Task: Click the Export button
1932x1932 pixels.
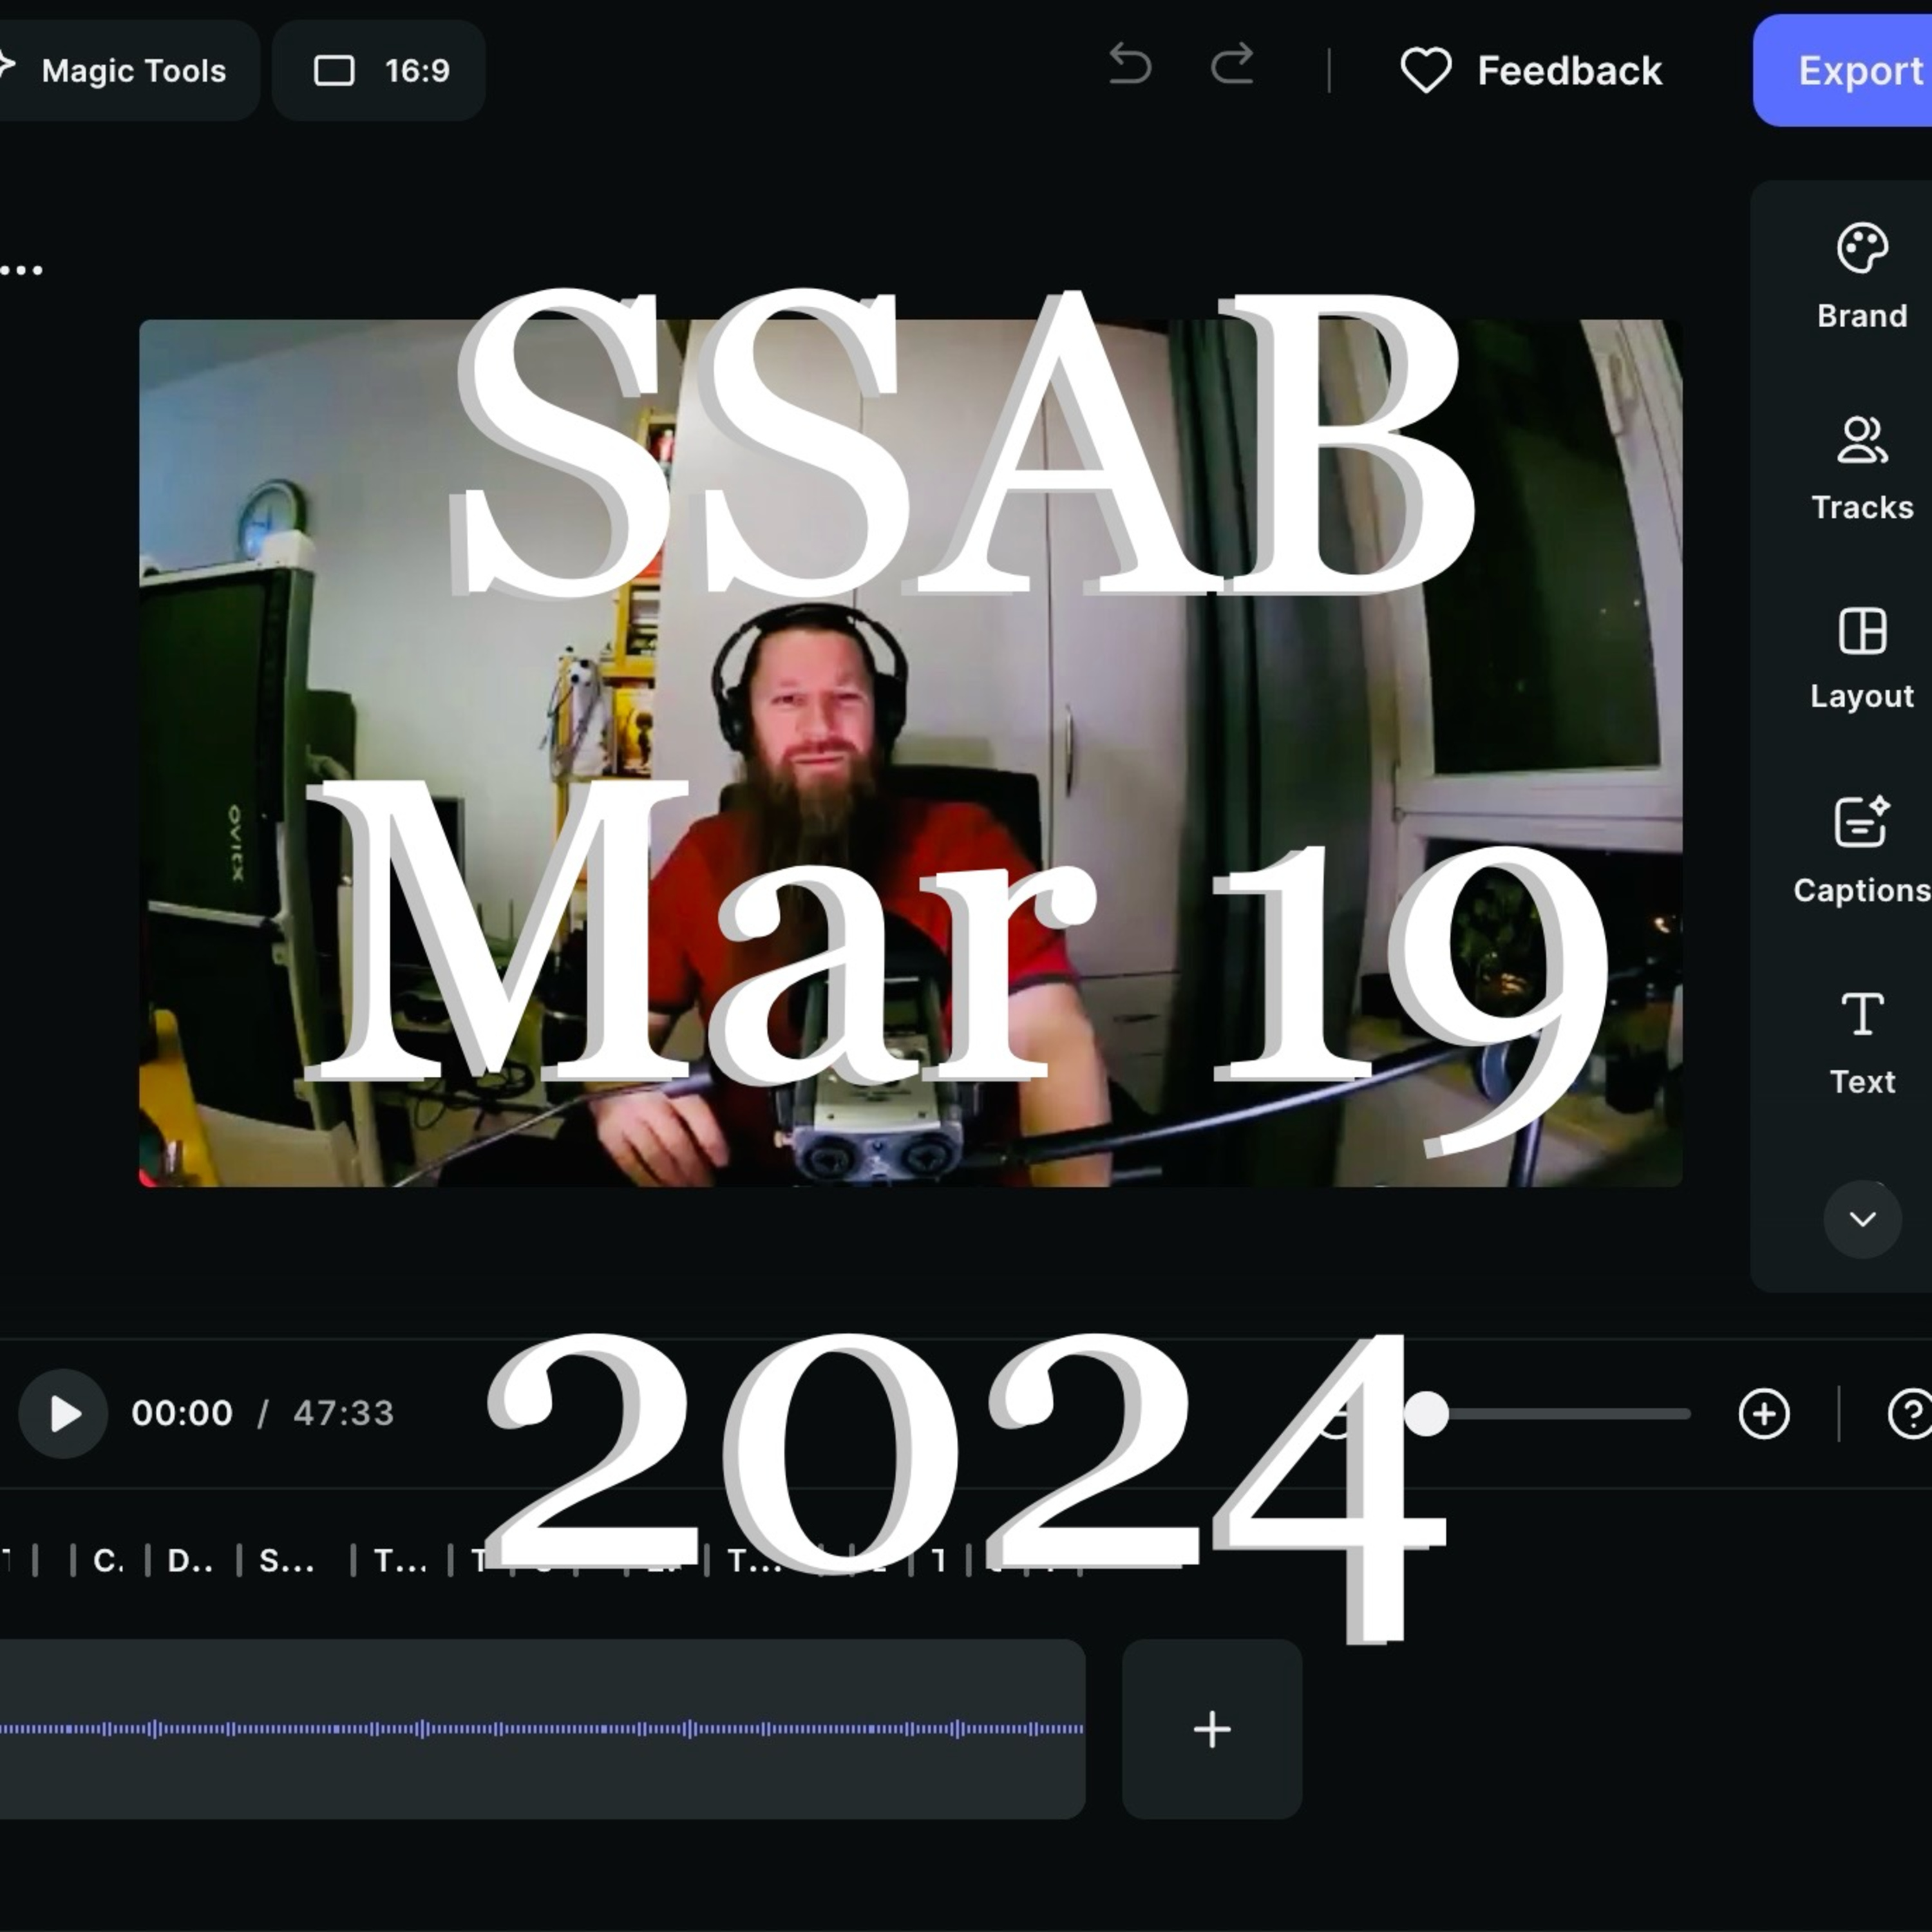Action: 1858,71
